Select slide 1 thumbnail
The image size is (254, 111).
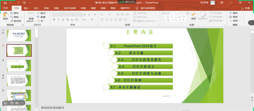(19, 35)
